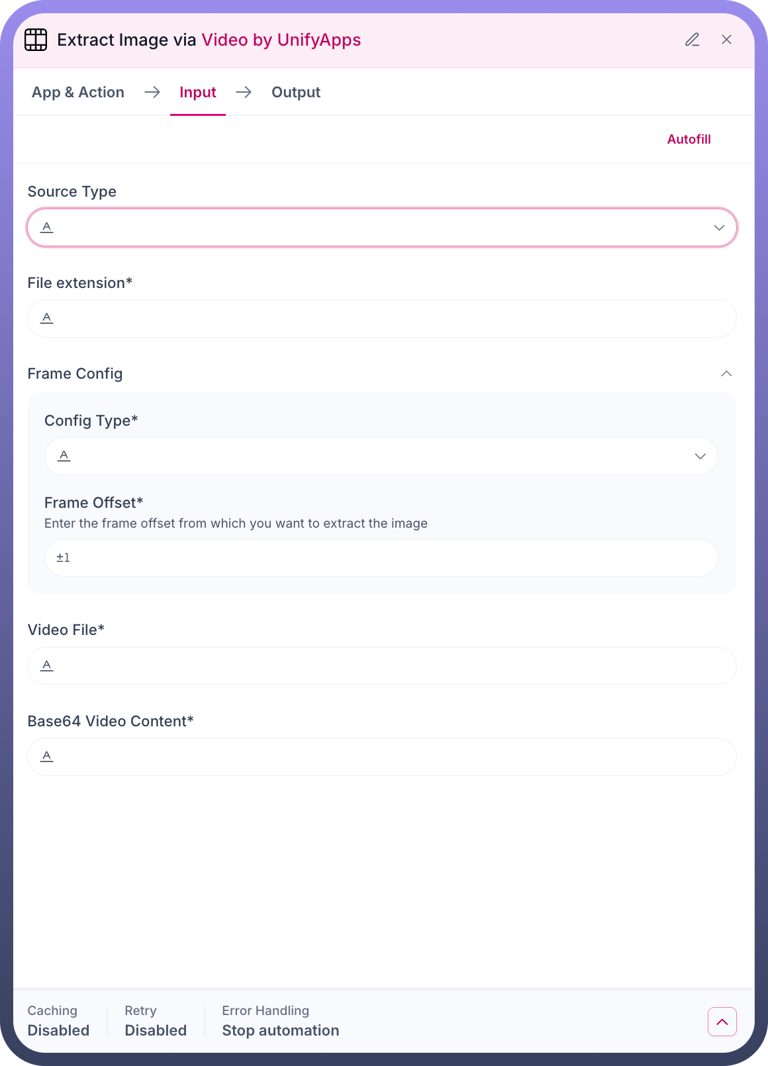Click the Autofill button
Viewport: 768px width, 1066px height.
pyautogui.click(x=689, y=139)
